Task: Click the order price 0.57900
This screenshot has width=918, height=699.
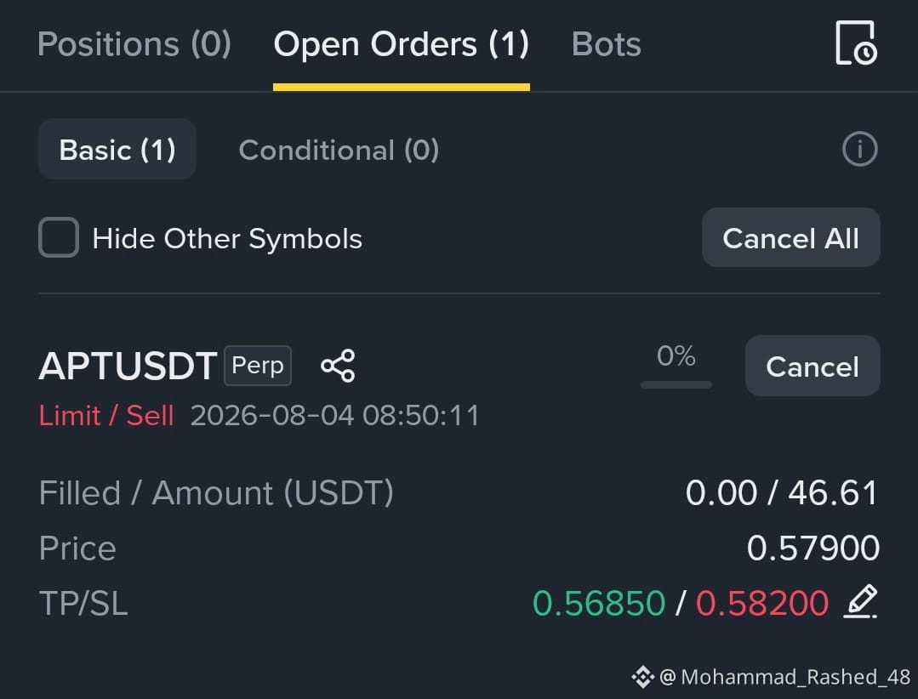Action: [813, 548]
